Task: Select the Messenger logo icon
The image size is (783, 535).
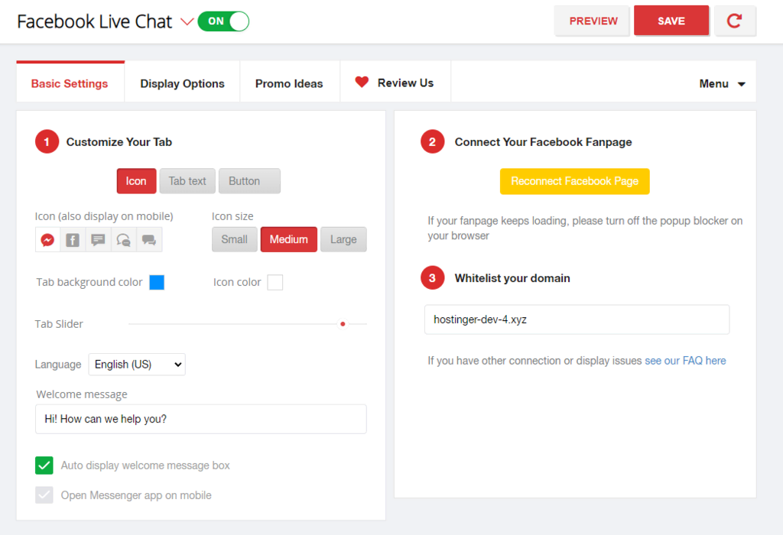Action: [47, 240]
